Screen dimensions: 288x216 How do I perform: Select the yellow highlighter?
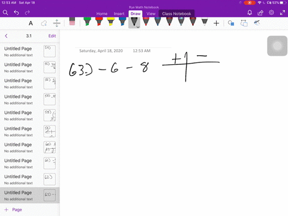pos(110,22)
